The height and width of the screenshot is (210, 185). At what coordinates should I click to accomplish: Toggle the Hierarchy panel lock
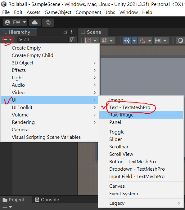65,32
